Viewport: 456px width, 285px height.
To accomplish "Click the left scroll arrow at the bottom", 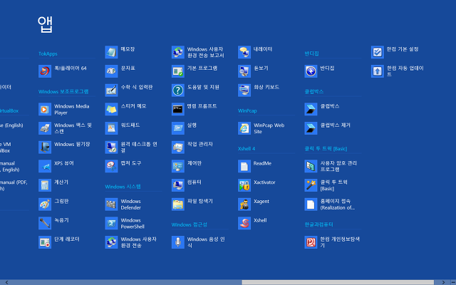I will pos(6,282).
